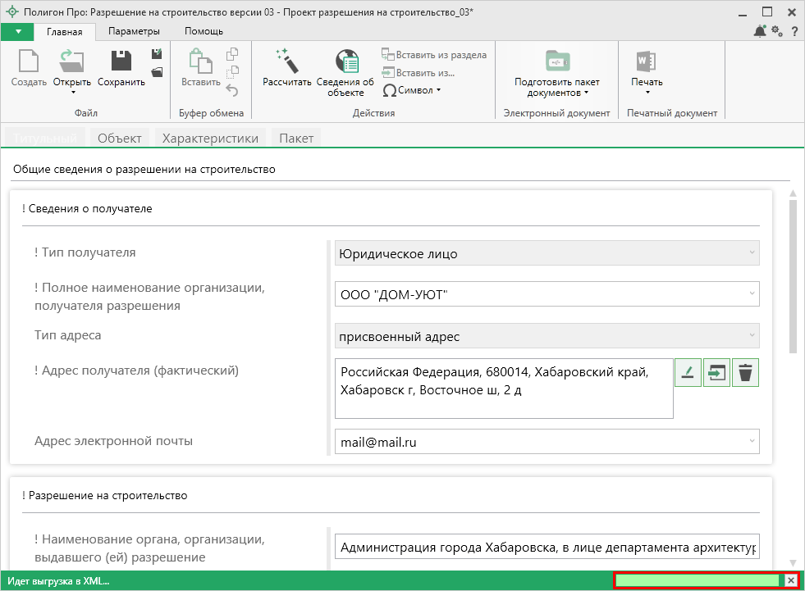Open the settings gears icon
The image size is (805, 591).
[777, 31]
